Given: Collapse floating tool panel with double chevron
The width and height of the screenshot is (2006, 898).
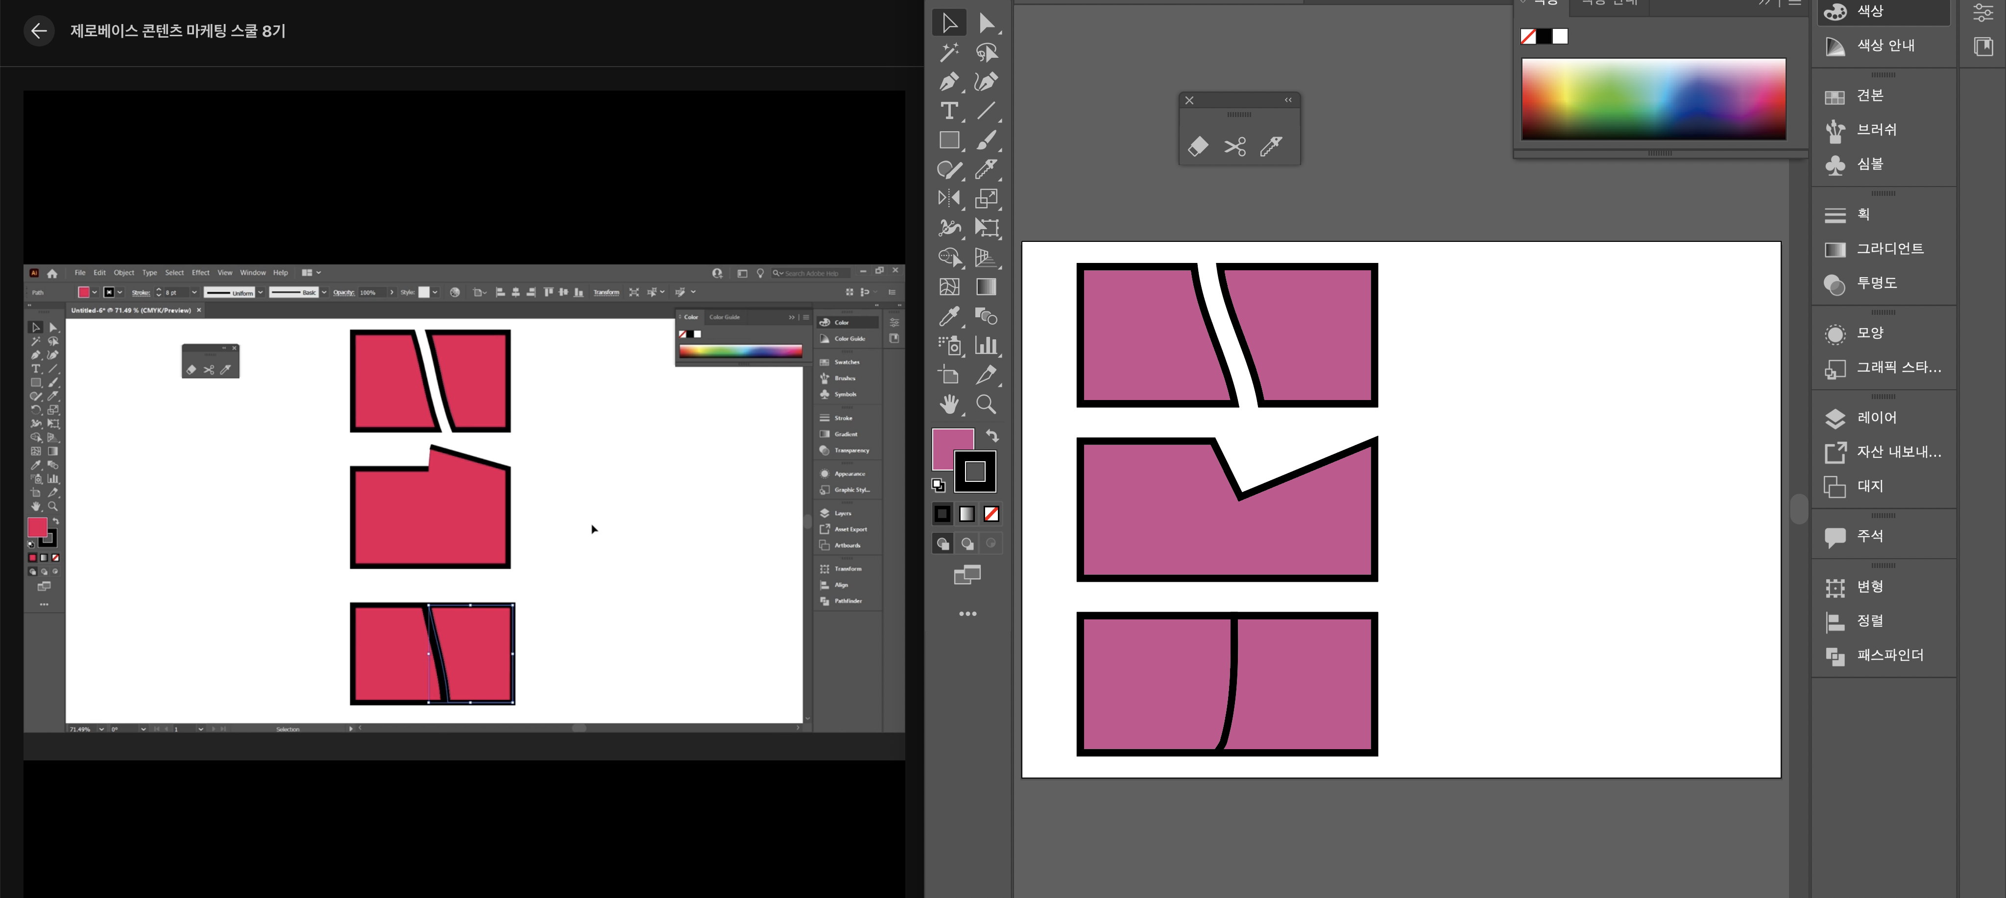Looking at the screenshot, I should click(x=1288, y=99).
